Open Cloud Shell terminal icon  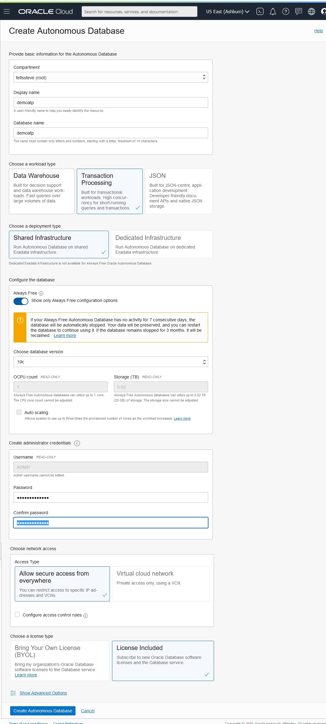point(260,11)
